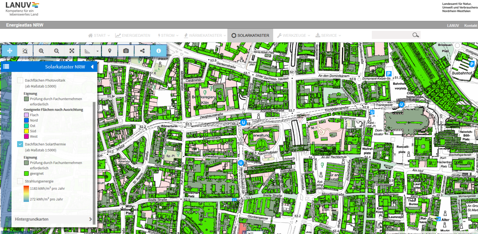Viewport: 478px width, 234px height.
Task: Click the zoom in magnifier
Action: point(41,51)
